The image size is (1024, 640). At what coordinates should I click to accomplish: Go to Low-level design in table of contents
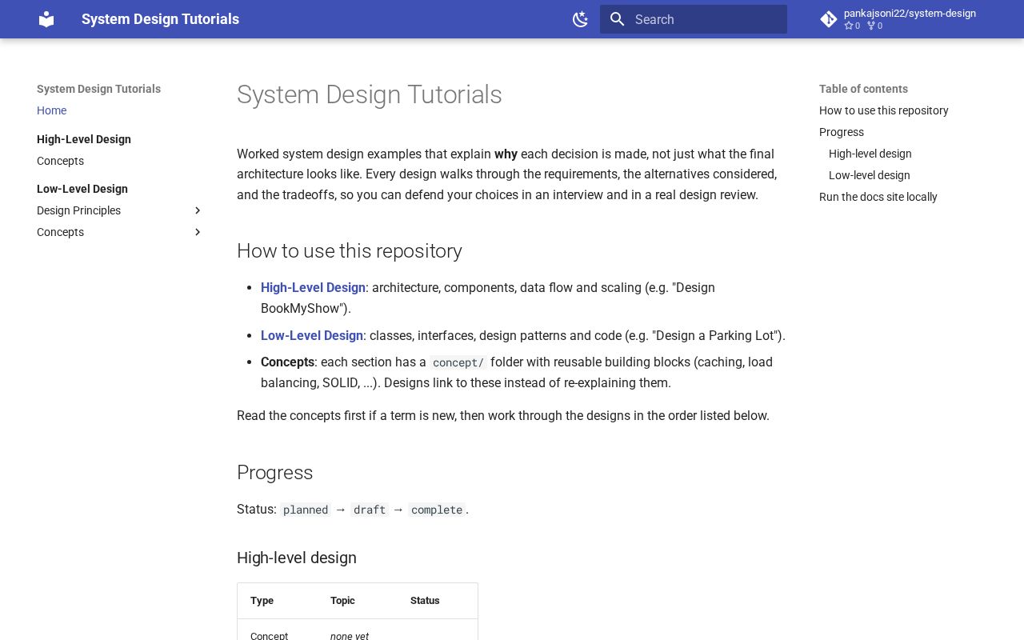tap(870, 175)
